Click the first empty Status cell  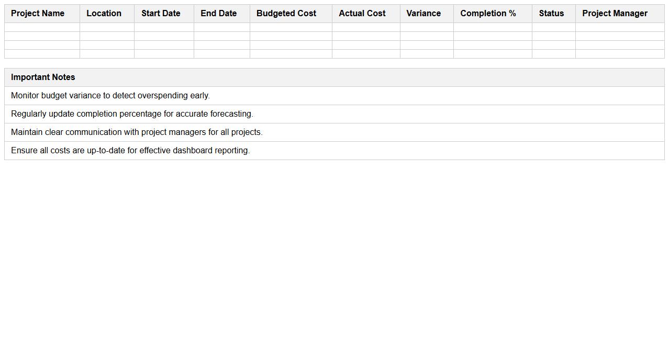point(553,26)
